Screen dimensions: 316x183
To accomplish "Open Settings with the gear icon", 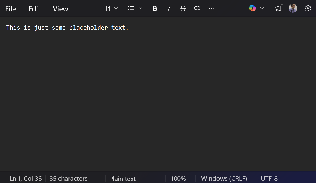I will click(308, 8).
